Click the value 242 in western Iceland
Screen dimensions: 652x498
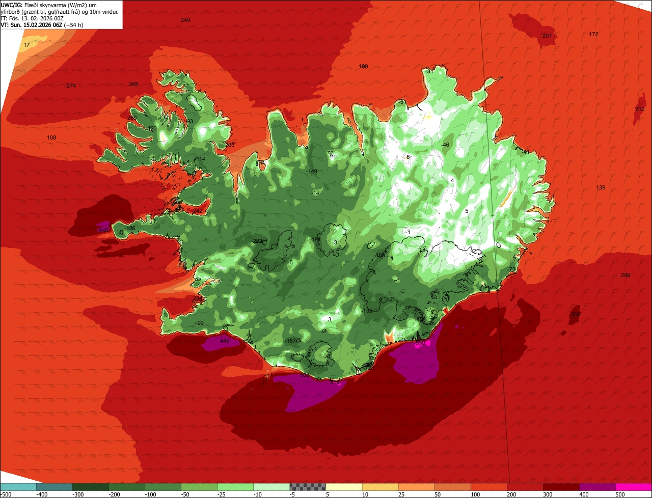pos(198,211)
